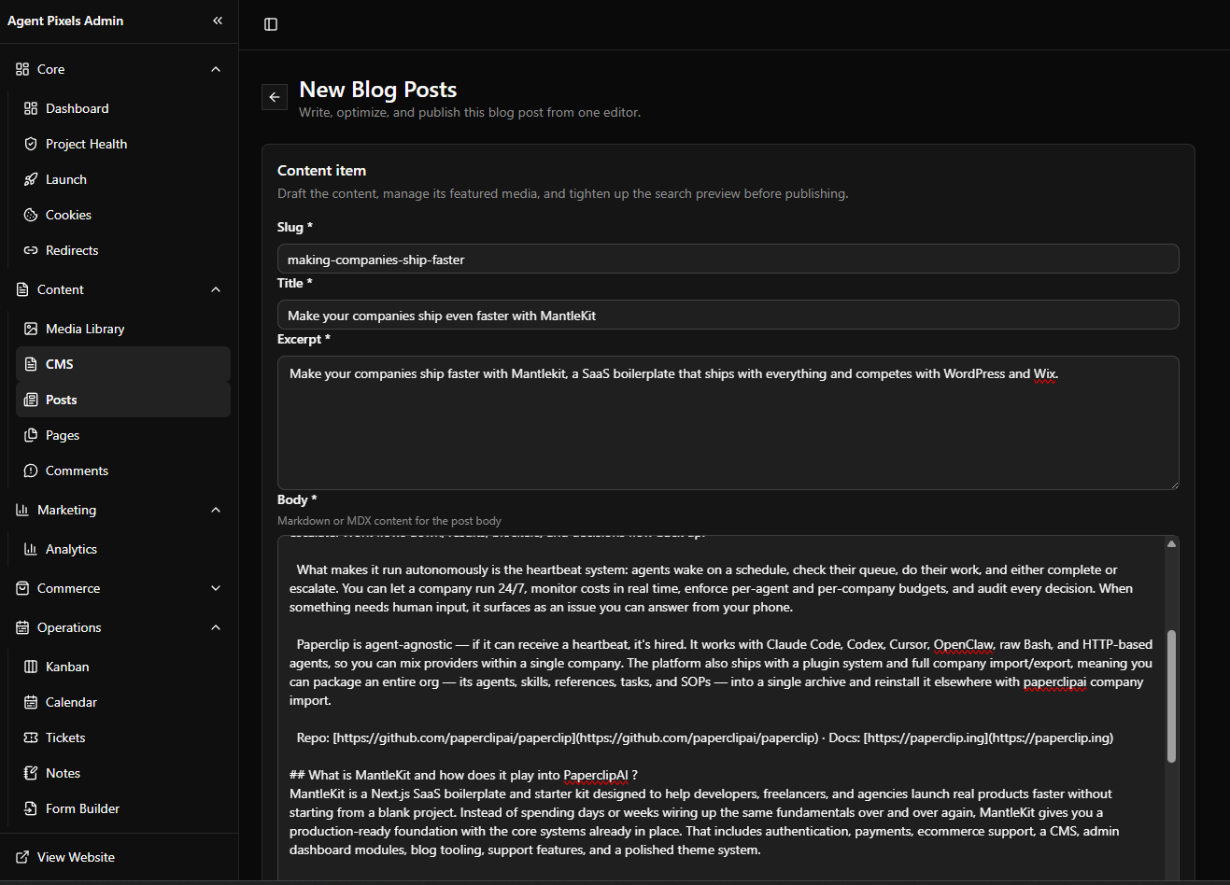Collapse the Agent Pixels Admin sidebar
The image size is (1230, 885).
218,21
